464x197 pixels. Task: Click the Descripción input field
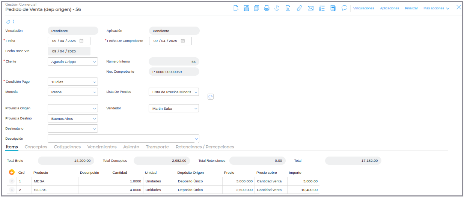120,139
